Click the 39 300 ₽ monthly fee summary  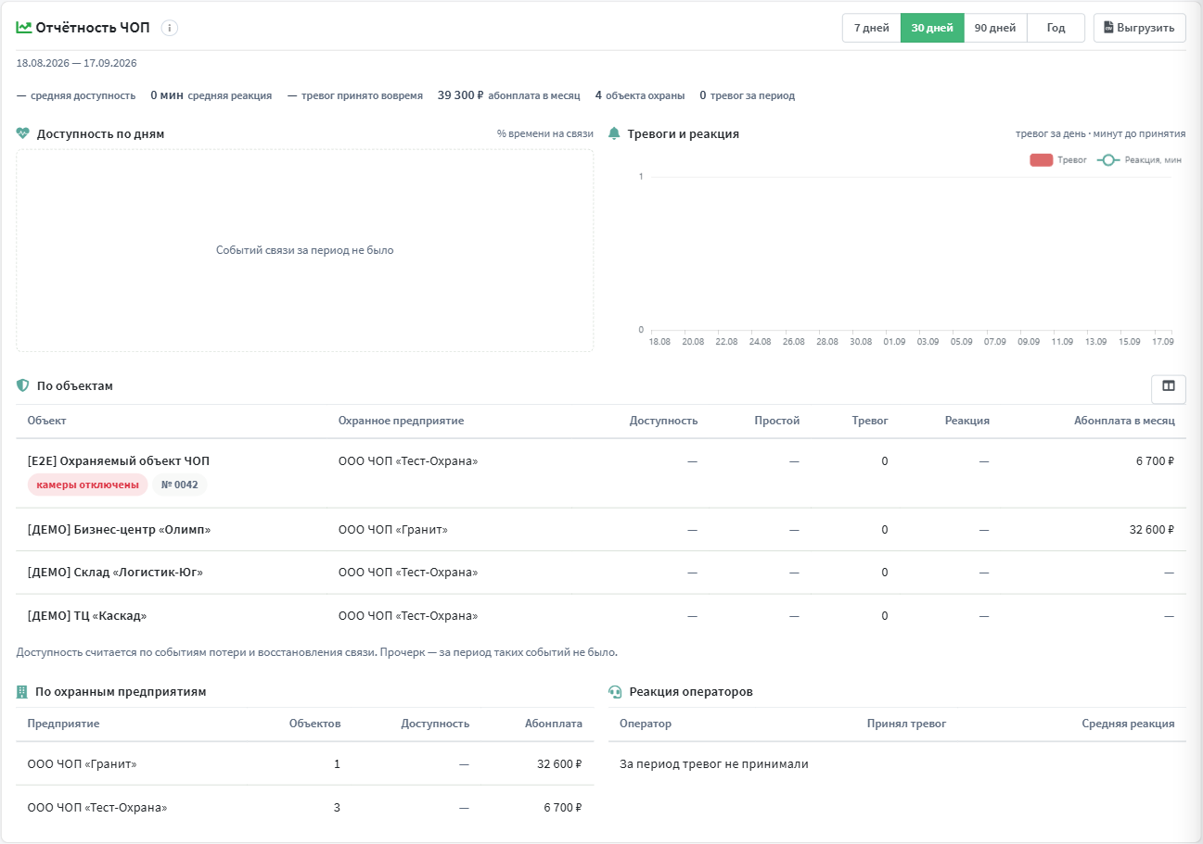click(x=508, y=95)
